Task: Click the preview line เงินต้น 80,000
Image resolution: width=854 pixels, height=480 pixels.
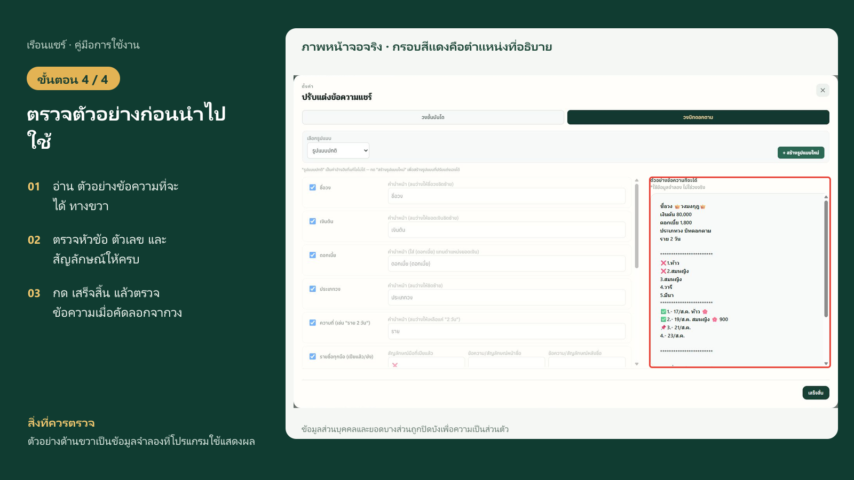Action: [676, 214]
